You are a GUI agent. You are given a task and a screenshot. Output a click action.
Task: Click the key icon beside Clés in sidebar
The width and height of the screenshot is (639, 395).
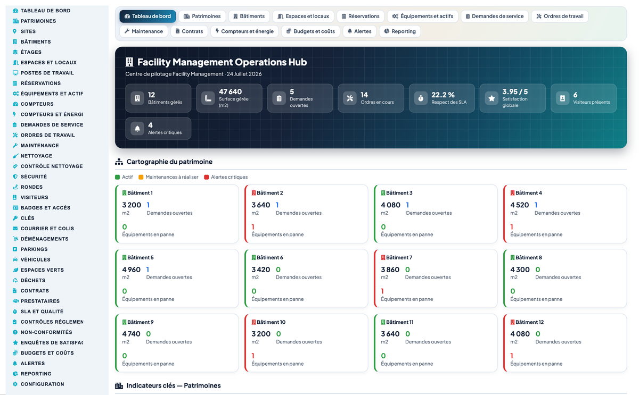(x=15, y=218)
